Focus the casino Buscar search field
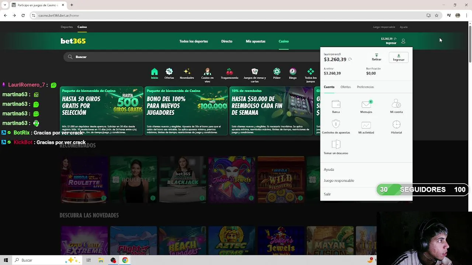This screenshot has width=472, height=265. tap(192, 57)
